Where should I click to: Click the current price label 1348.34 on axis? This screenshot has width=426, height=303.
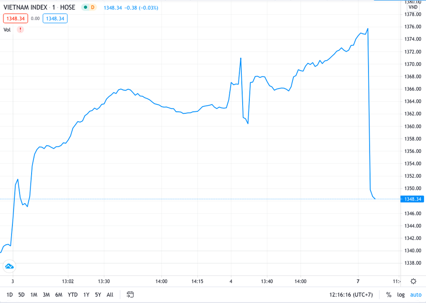[x=412, y=199]
